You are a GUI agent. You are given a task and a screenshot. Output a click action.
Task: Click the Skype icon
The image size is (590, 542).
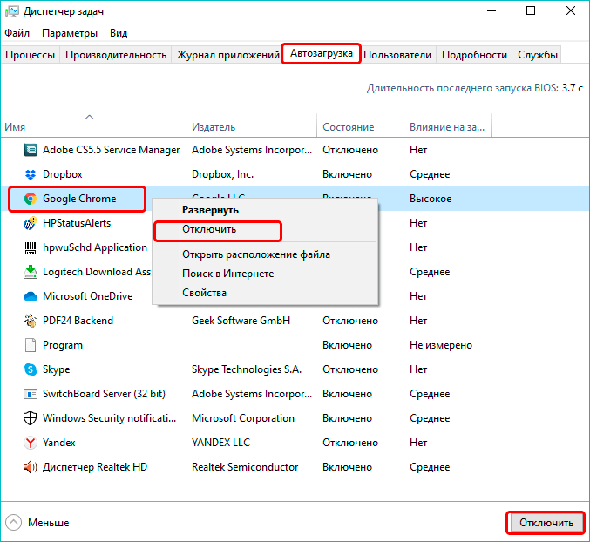[x=31, y=369]
